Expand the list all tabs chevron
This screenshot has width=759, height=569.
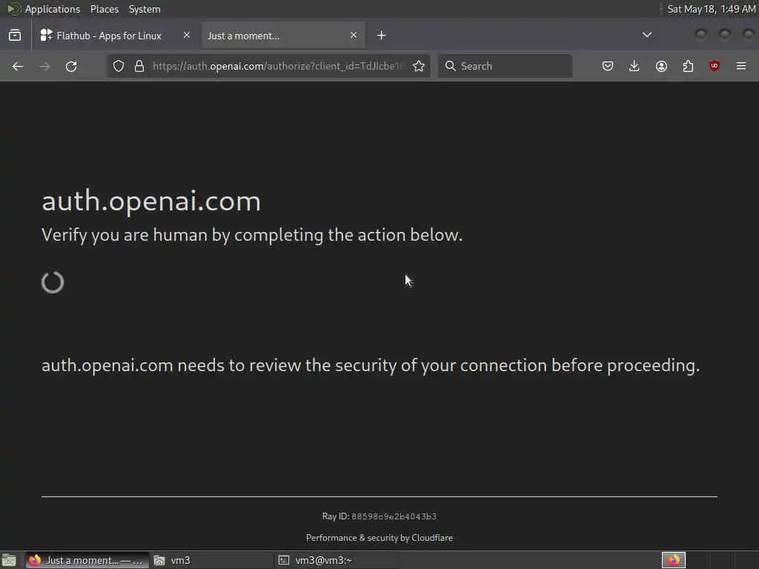(646, 35)
